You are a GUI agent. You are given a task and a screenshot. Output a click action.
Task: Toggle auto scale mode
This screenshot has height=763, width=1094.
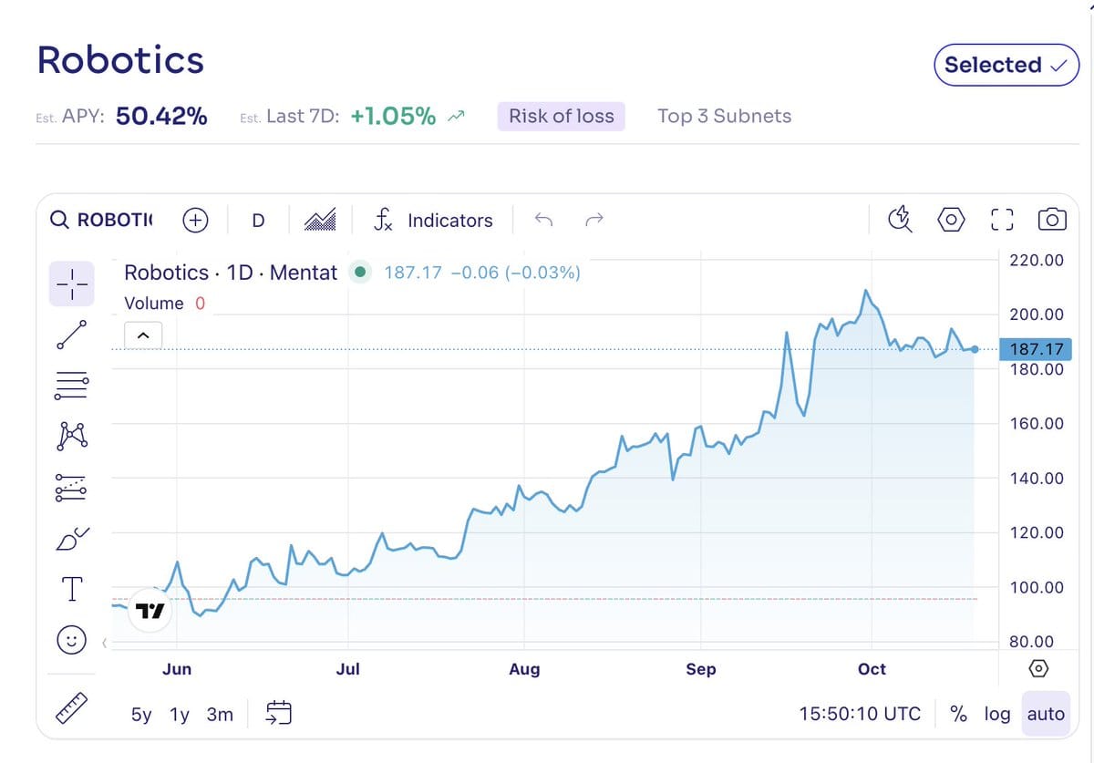click(1046, 714)
